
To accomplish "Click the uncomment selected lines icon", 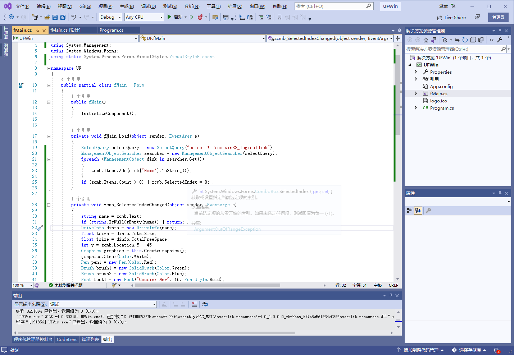I will point(269,17).
